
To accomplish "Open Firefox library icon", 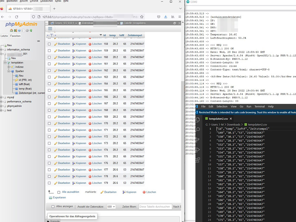I will pyautogui.click(x=173, y=17).
